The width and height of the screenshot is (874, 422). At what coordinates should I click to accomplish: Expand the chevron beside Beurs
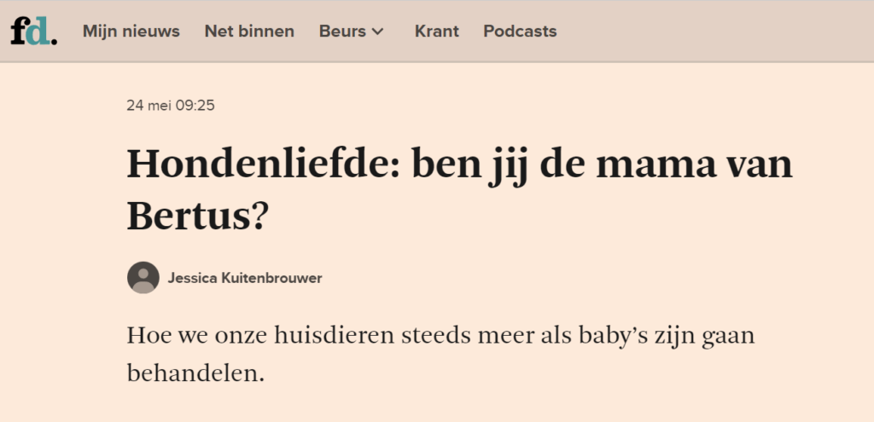click(x=378, y=32)
